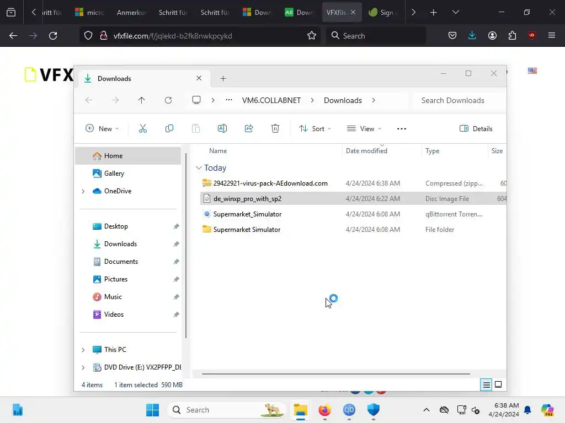Click the Delete trash icon in Explorer

pyautogui.click(x=275, y=128)
